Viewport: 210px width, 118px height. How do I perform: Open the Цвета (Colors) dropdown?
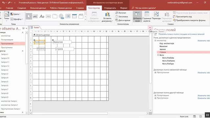click(x=15, y=14)
